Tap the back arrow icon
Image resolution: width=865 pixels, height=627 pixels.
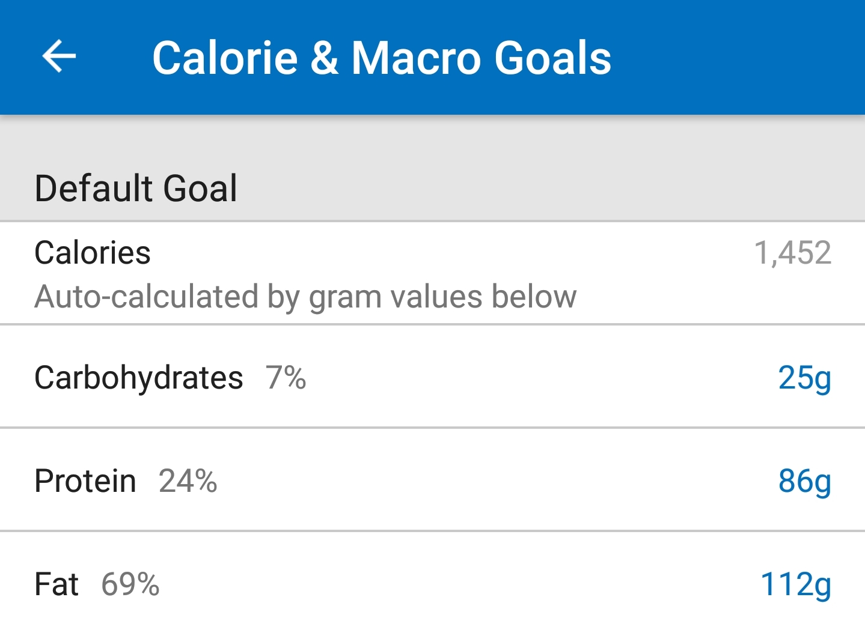tap(59, 56)
